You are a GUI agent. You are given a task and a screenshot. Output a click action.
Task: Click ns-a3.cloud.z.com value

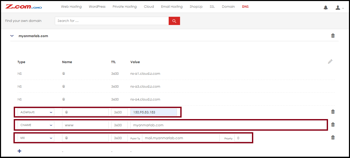145,86
